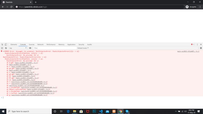Open XAMPP from the taskbar
Image resolution: width=203 pixels, height=114 pixels.
(x=114, y=111)
